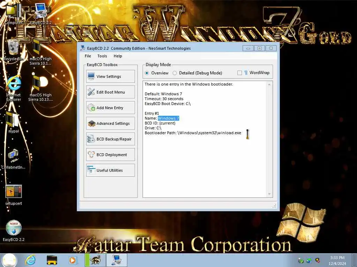Select the Overview display mode
The width and height of the screenshot is (357, 267).
[157, 73]
